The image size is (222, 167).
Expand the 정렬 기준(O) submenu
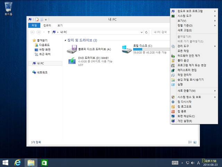(x=194, y=25)
